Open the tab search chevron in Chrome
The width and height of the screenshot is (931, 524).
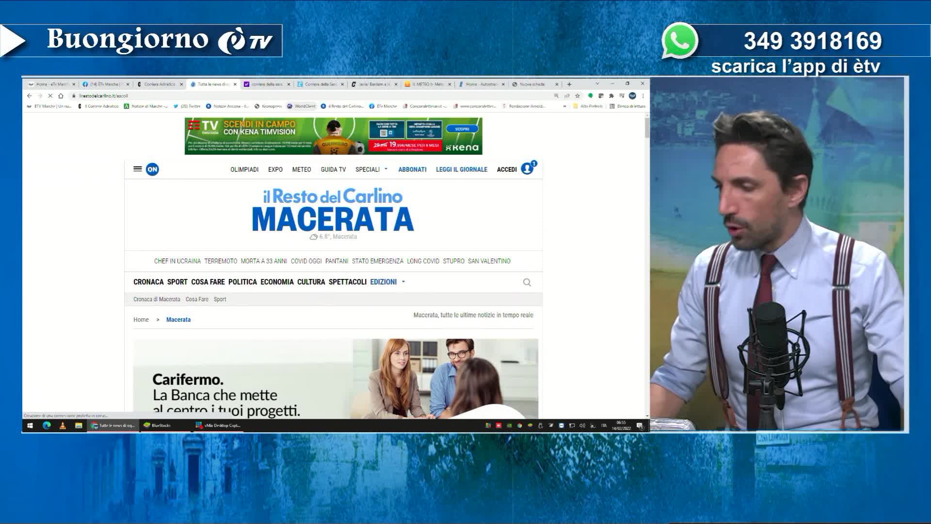point(597,84)
